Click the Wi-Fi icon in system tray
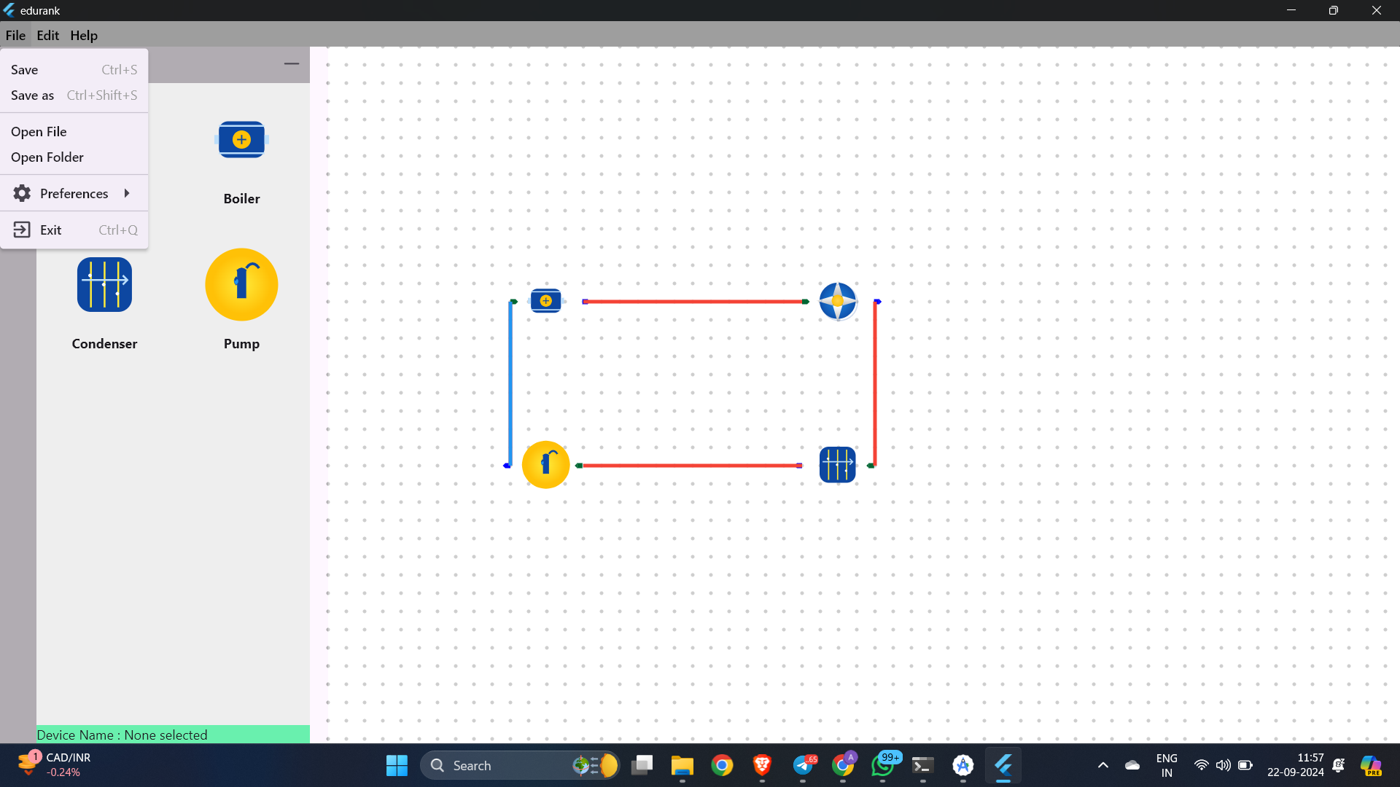 coord(1201,765)
